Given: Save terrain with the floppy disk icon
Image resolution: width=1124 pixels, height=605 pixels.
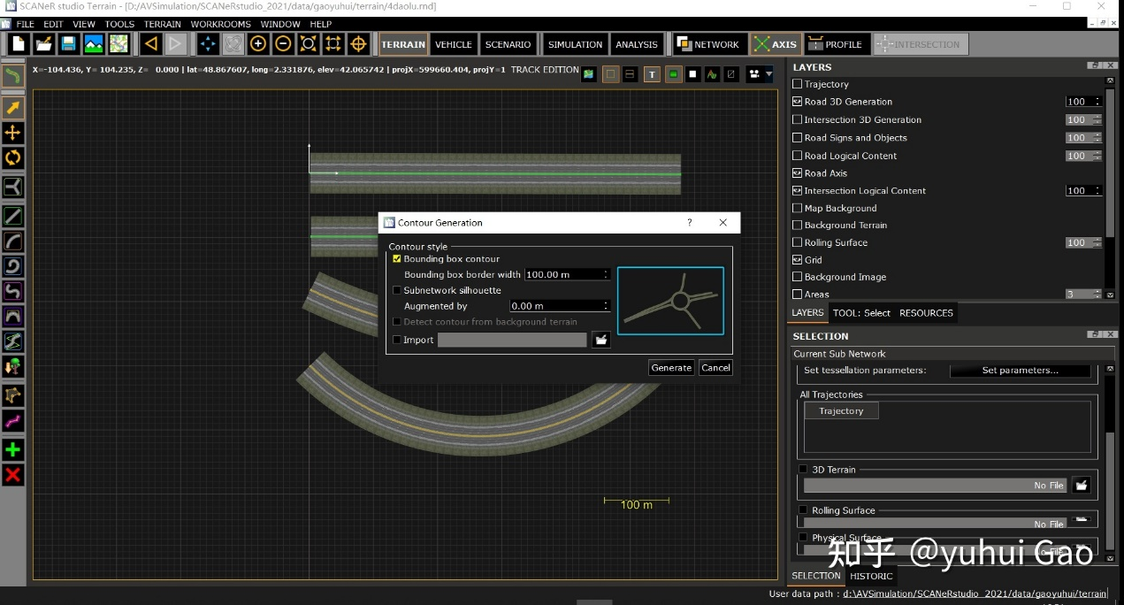Looking at the screenshot, I should (x=68, y=43).
